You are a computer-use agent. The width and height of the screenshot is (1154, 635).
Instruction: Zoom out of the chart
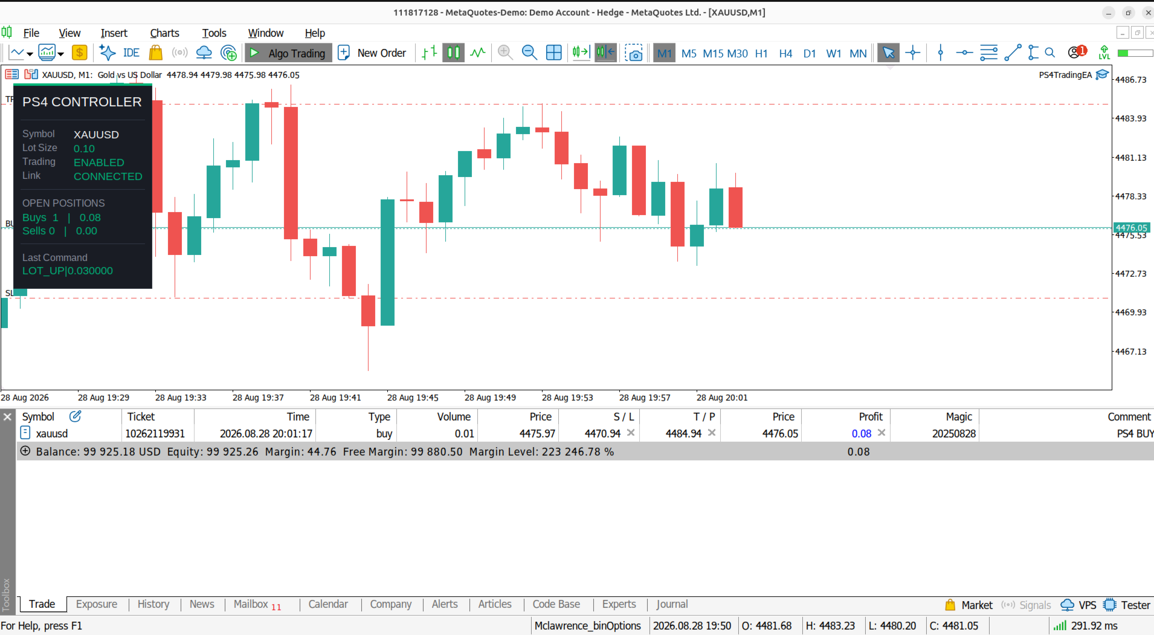click(529, 53)
